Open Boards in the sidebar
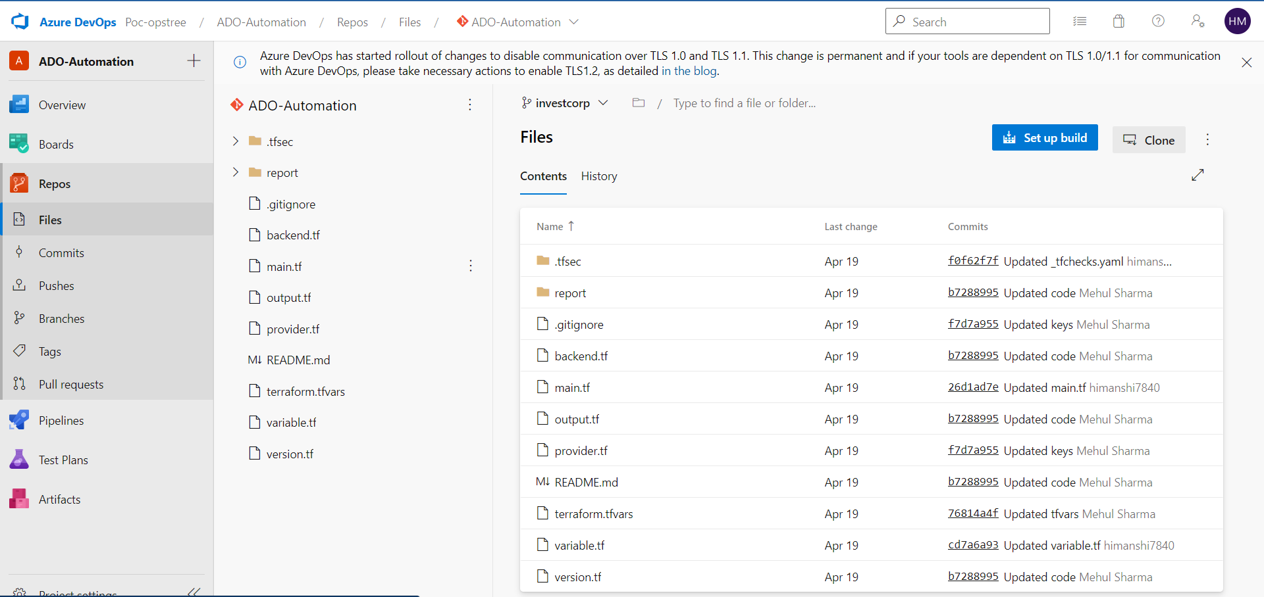The image size is (1264, 597). point(107,144)
